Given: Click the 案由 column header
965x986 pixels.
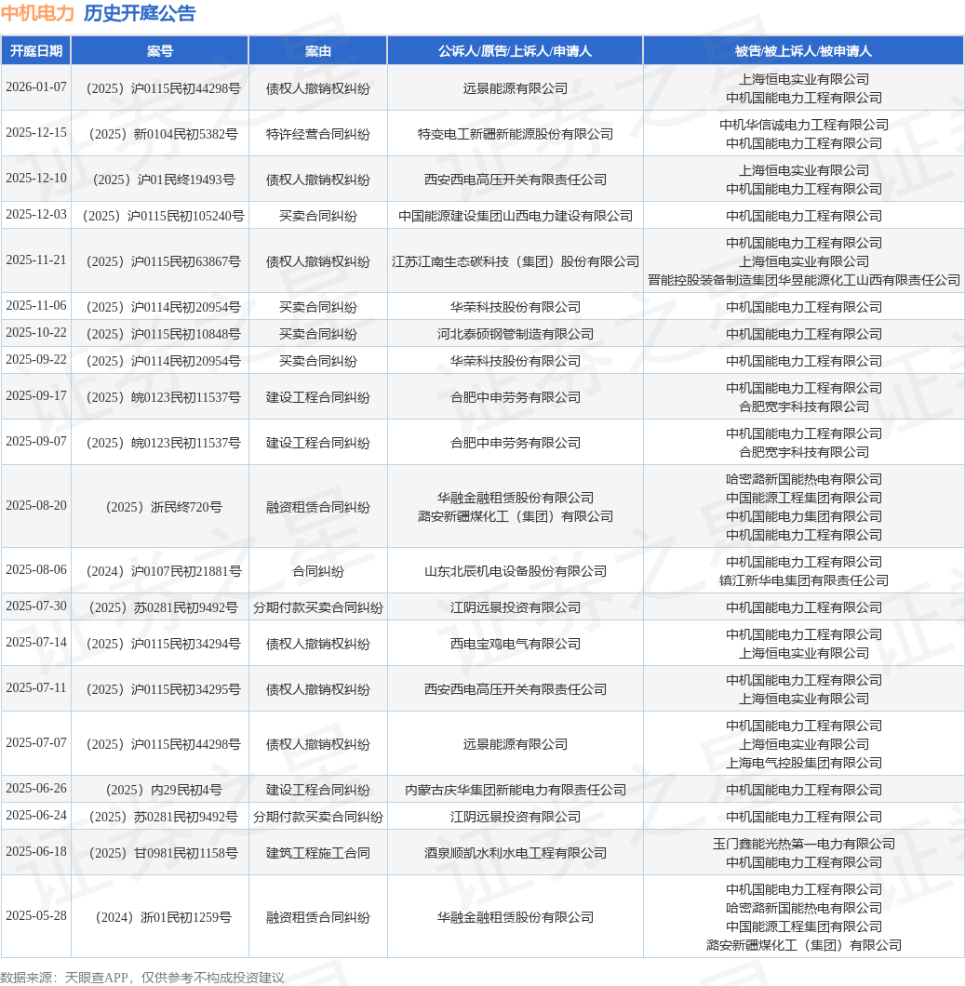Looking at the screenshot, I should click(317, 51).
